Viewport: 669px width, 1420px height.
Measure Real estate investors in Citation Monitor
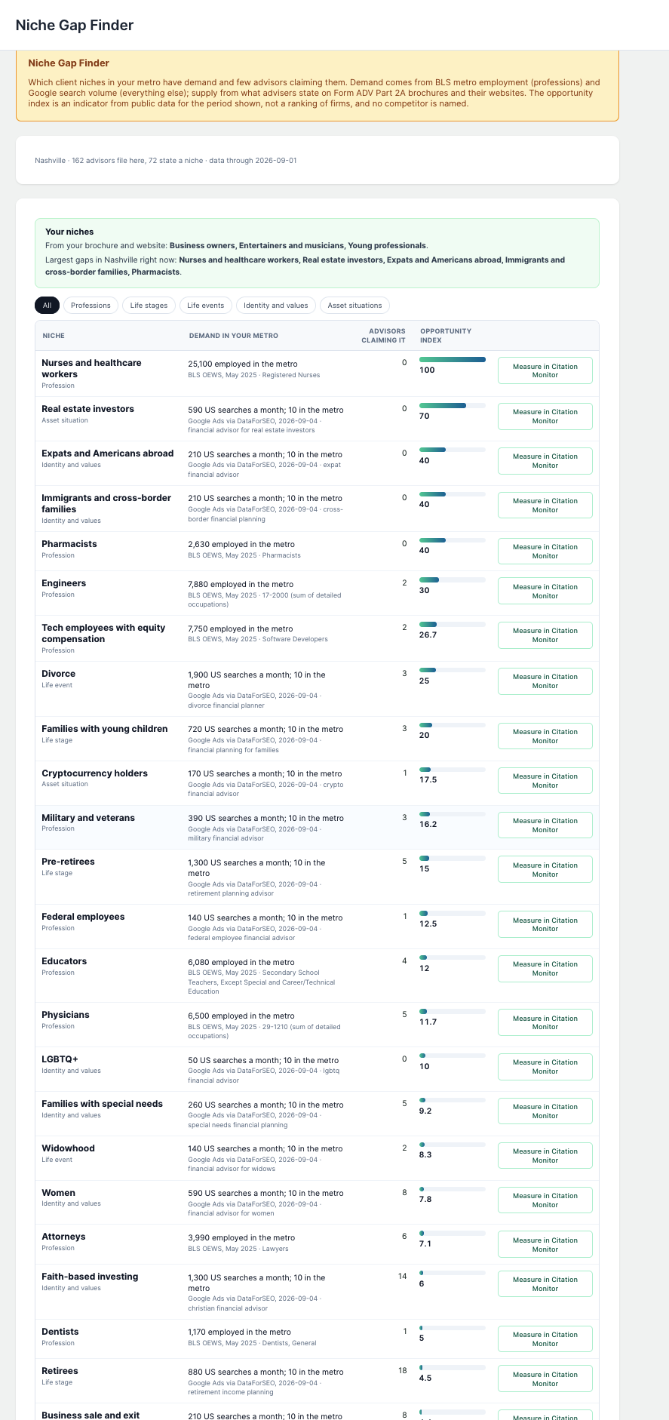545,416
